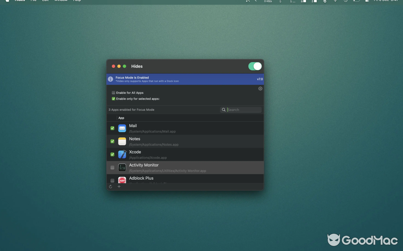Click the battery icon in the menu bar
The height and width of the screenshot is (251, 403).
(x=356, y=1)
